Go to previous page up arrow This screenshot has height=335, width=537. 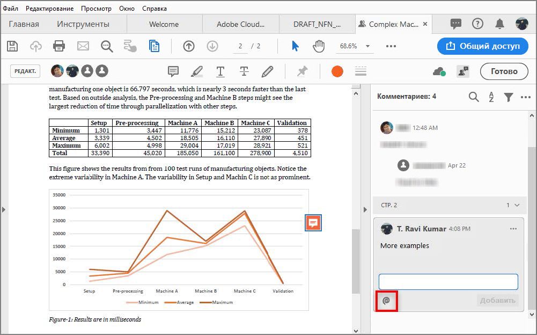pos(189,46)
